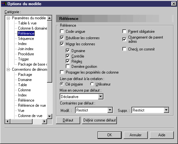Viewport: 178px width, 144px height.
Task: Click the Définir comme défaut button
Action: coord(99,120)
